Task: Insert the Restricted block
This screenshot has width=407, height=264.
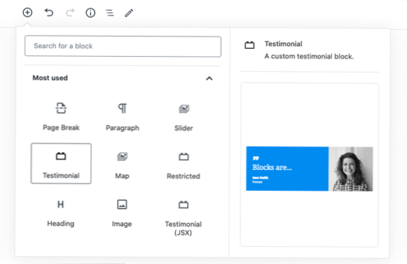Action: pos(184,165)
